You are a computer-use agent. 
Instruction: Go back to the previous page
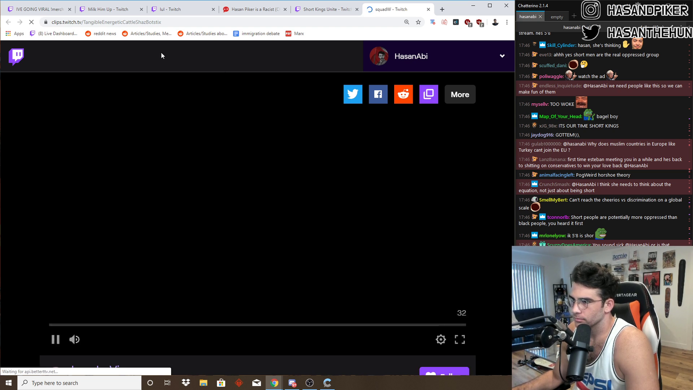8,22
